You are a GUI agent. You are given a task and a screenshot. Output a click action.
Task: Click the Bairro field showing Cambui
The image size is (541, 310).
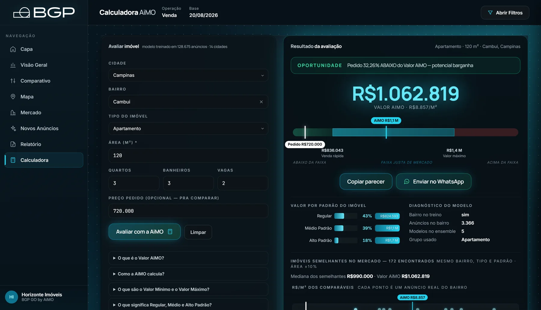(188, 102)
